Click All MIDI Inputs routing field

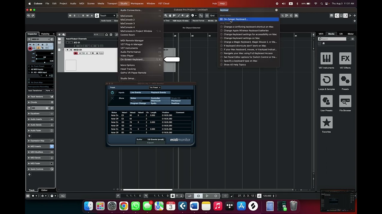click(41, 69)
